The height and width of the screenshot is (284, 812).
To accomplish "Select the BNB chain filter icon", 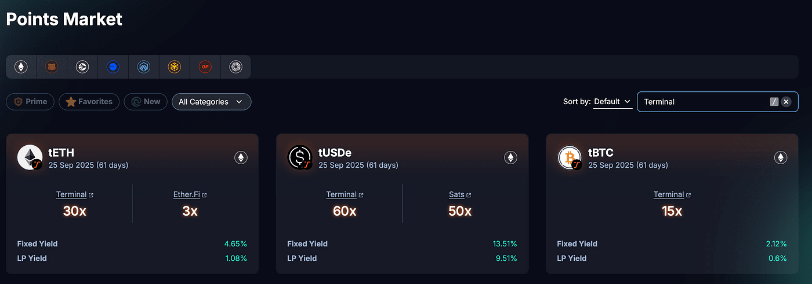I will click(175, 67).
